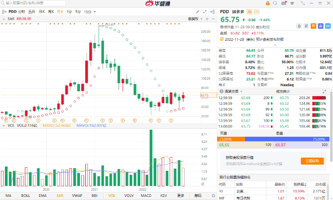Click the first earnings E marker on chart
Image resolution: width=333 pixels, height=200 pixels.
(6, 120)
